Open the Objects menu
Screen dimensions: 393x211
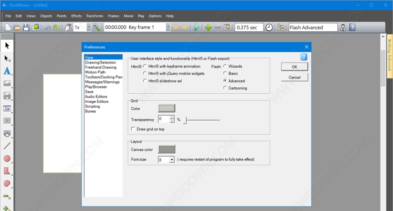click(46, 16)
